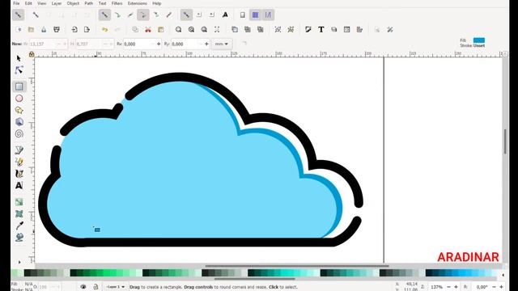Click the Ungroup objects icon
The width and height of the screenshot is (518, 291).
[x=291, y=30]
